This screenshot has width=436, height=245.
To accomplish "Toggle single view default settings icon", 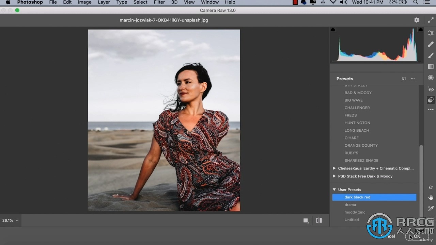I will (x=306, y=220).
